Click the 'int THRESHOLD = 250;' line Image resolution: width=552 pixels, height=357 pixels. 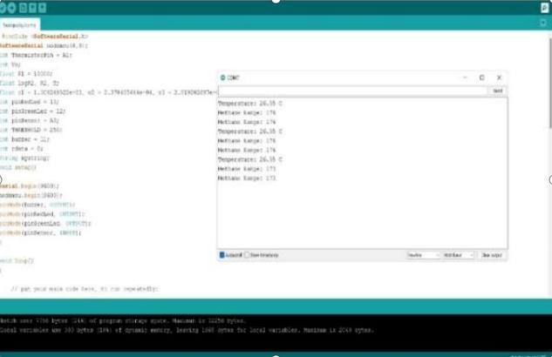(31, 130)
